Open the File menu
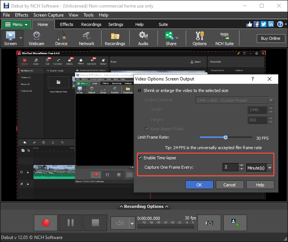 [x=6, y=15]
